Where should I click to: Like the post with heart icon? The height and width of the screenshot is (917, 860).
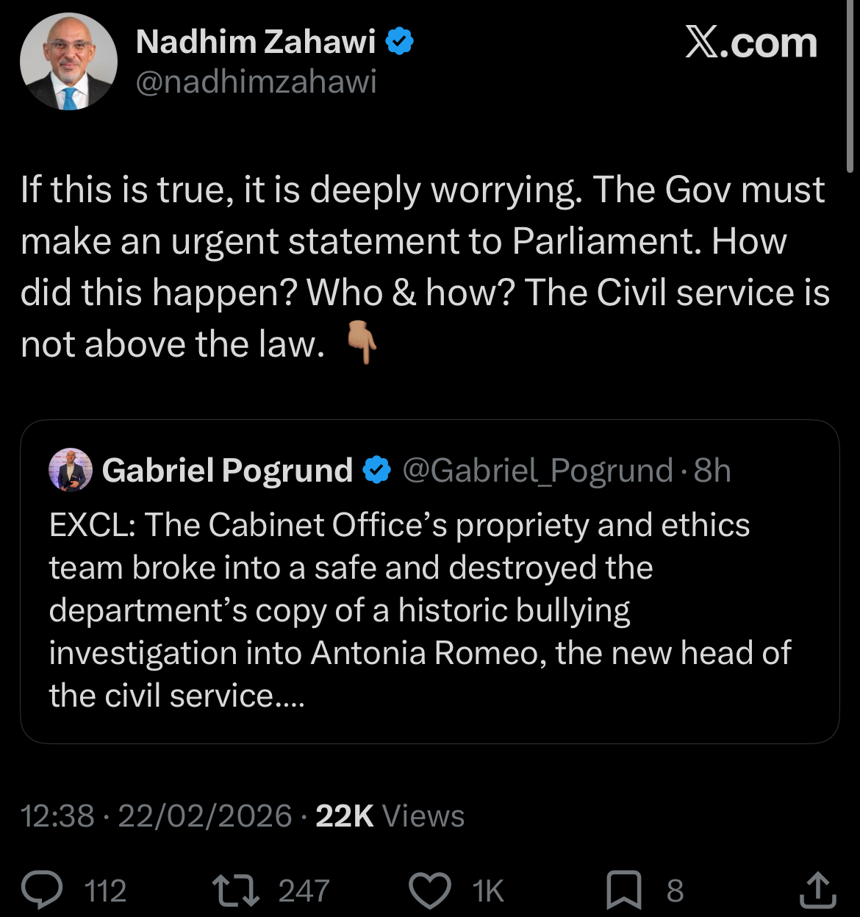click(x=430, y=890)
